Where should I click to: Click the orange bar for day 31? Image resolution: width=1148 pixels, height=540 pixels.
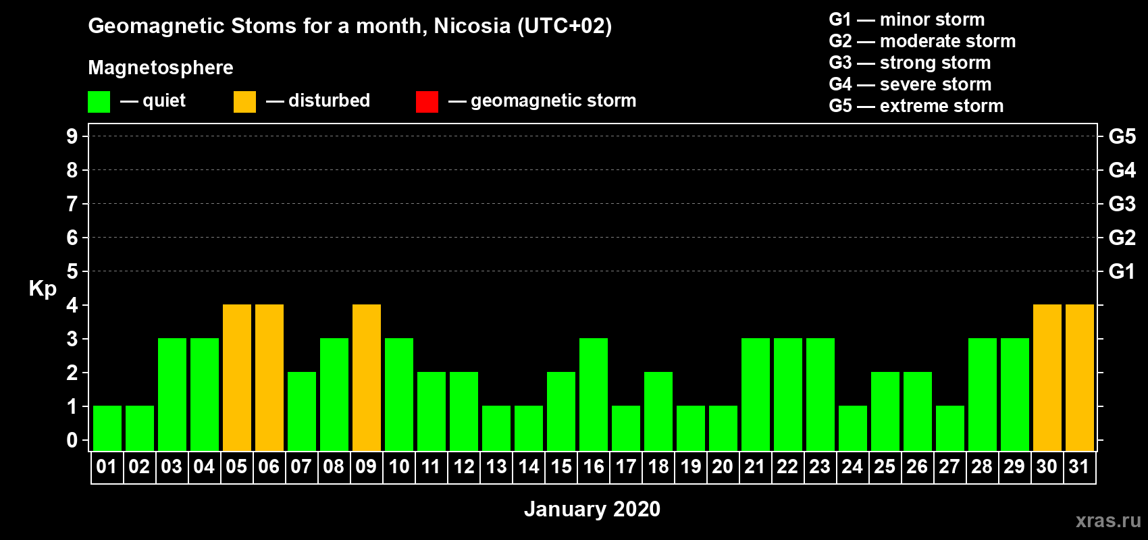pyautogui.click(x=1080, y=377)
